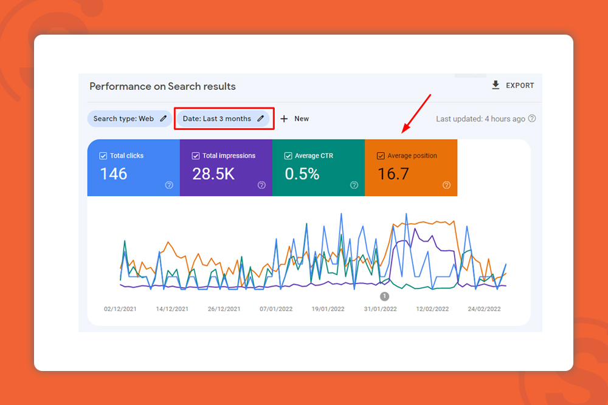Click the 146 total clicks value
The image size is (608, 405).
[x=114, y=174]
